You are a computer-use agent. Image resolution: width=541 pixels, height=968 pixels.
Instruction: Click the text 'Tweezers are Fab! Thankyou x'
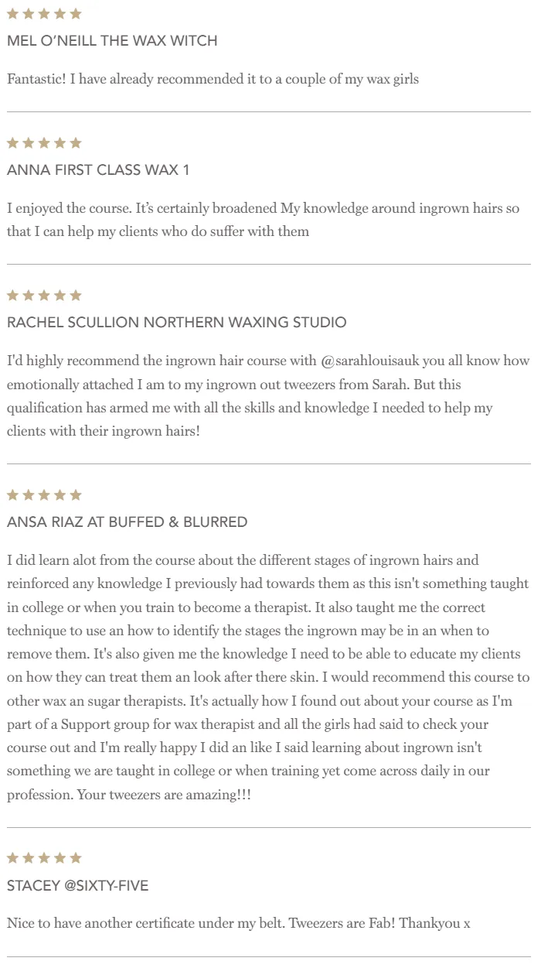pyautogui.click(x=379, y=923)
